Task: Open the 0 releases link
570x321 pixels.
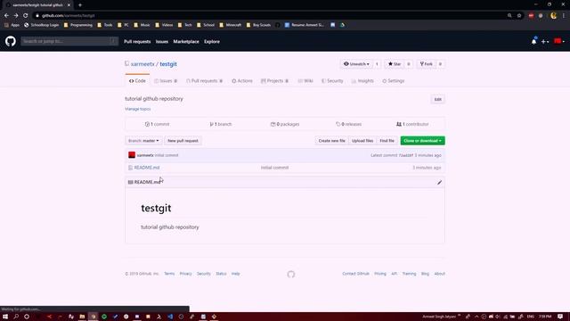Action: [x=349, y=124]
